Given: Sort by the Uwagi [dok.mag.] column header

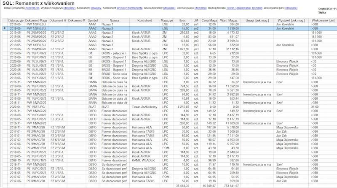Looking at the screenshot, I should tap(257, 20).
